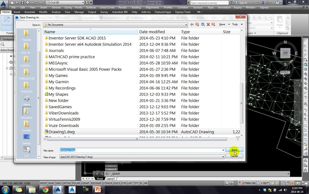Open Template shortcut in places sidebar
The height and width of the screenshot is (194, 309).
[26, 36]
